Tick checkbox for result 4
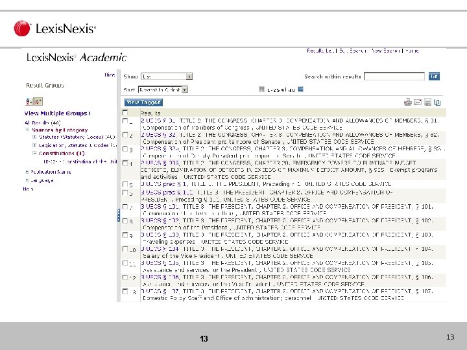Screen dimensions: 467x350 125,163
